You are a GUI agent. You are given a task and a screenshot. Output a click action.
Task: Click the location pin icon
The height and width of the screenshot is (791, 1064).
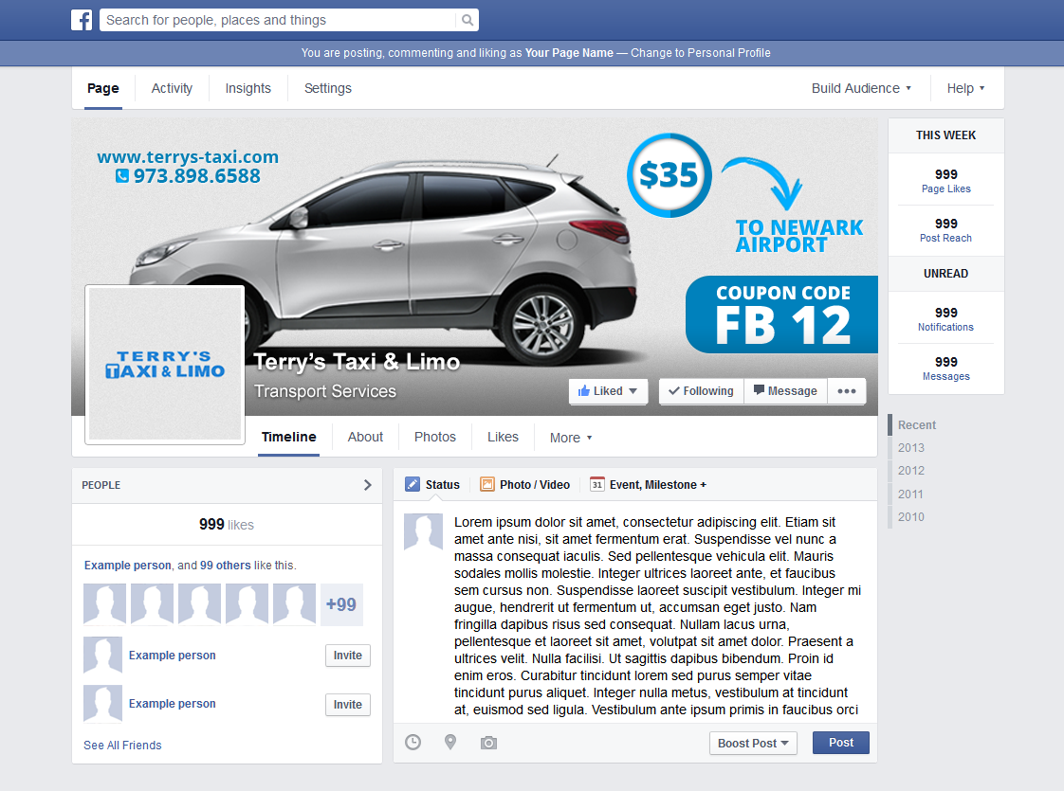(449, 742)
